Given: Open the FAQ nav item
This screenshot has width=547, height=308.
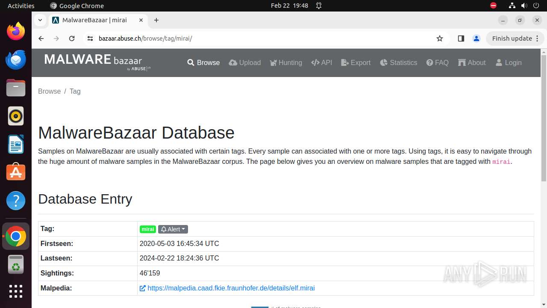Looking at the screenshot, I should [x=438, y=62].
